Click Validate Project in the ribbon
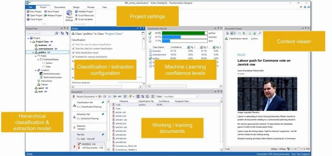332x156 pixels. click(85, 12)
